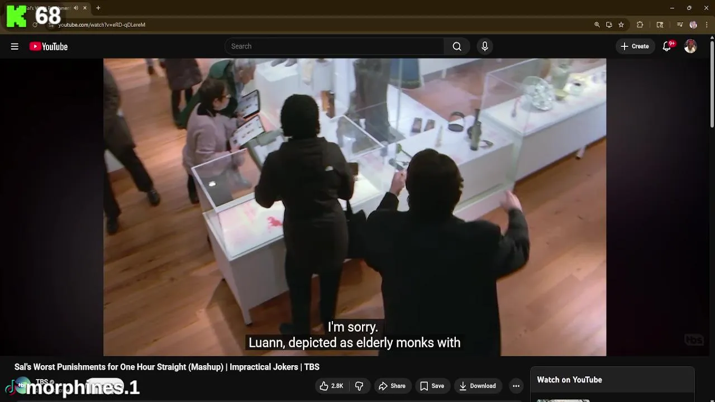Screen dimensions: 715x402
Task: Click the subtitle caption text
Action: 354,335
